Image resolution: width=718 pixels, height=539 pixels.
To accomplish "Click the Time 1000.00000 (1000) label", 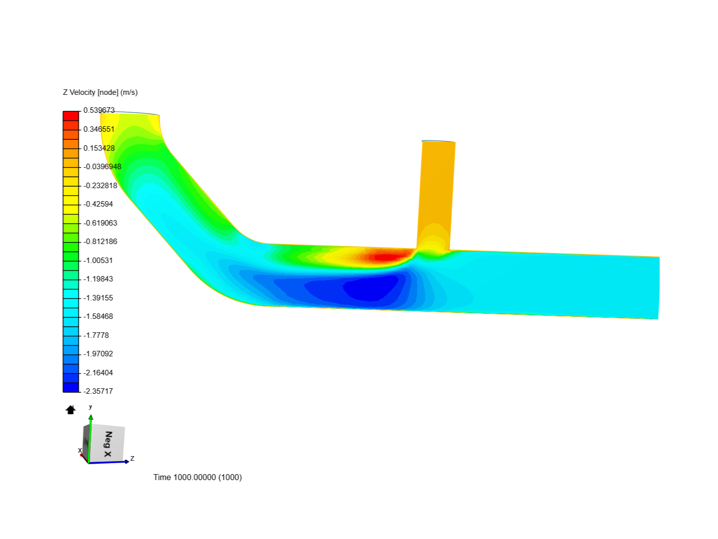I will [197, 477].
